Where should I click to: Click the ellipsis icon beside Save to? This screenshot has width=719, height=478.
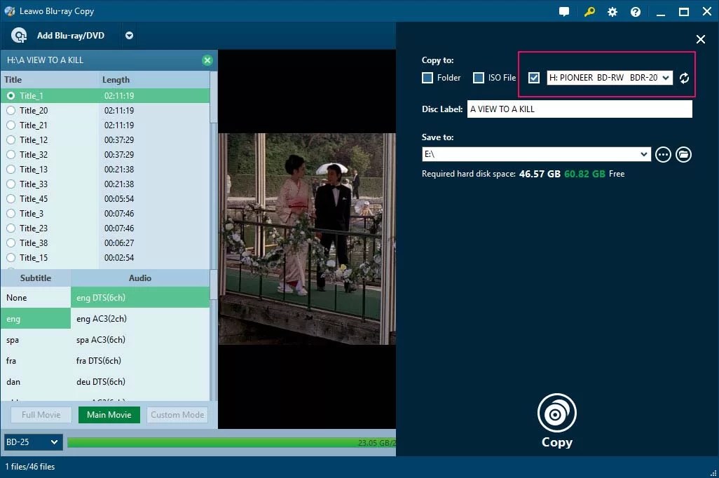pyautogui.click(x=663, y=154)
